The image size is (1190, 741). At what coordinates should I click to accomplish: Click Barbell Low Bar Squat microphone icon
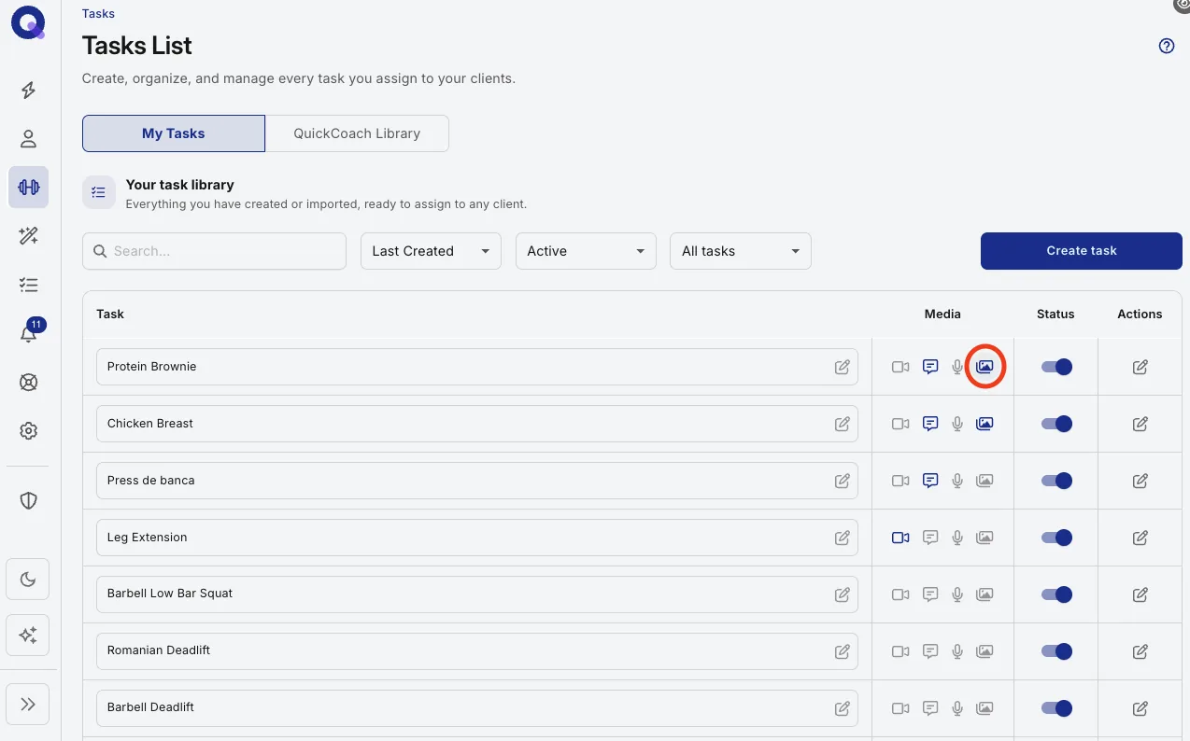957,594
